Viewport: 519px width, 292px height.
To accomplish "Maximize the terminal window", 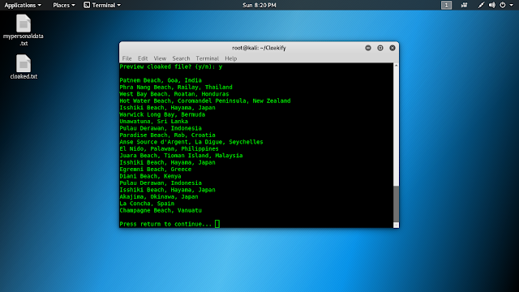I will click(x=380, y=48).
